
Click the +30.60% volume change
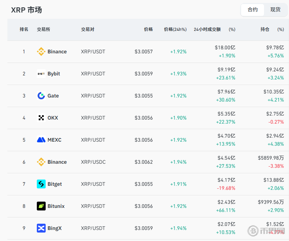226,100
